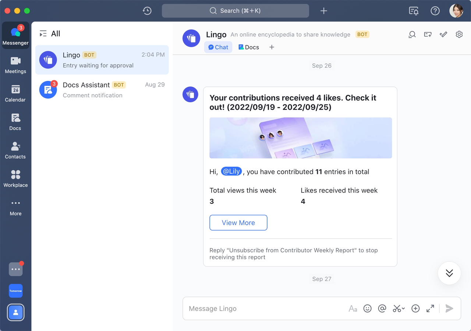Expand the message input to full view
The image size is (471, 331).
pyautogui.click(x=430, y=309)
